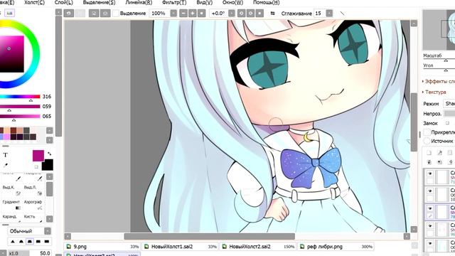
Task: Select the Источник radio option
Action: pyautogui.click(x=427, y=141)
